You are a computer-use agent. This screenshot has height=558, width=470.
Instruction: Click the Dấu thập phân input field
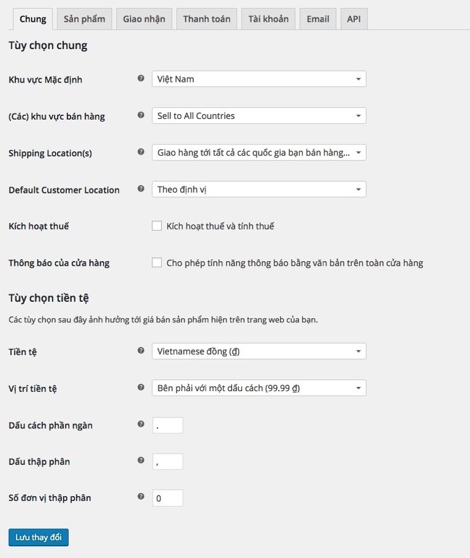168,461
